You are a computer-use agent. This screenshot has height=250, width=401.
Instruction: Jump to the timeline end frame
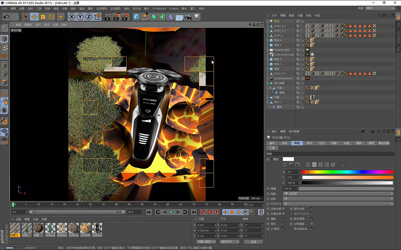tap(194, 212)
